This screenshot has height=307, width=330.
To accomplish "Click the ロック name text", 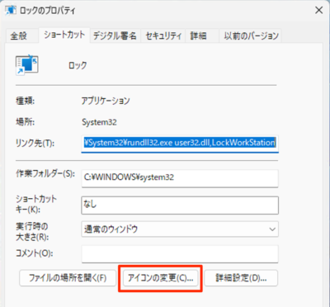I will point(78,65).
